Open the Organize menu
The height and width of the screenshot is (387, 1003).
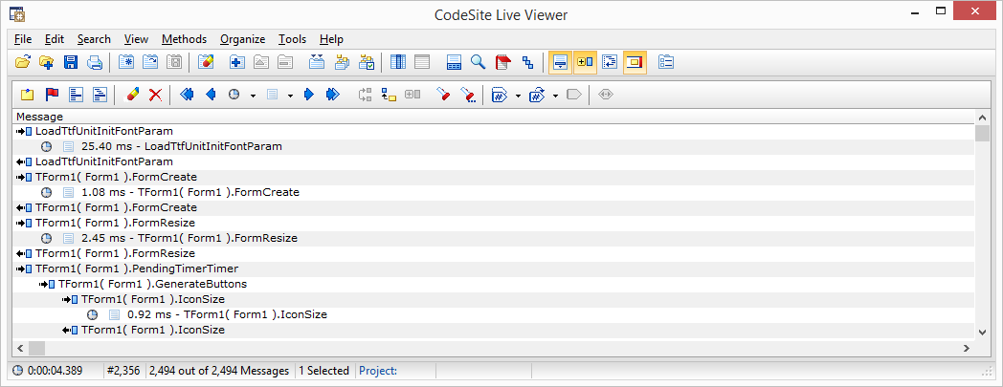(242, 39)
